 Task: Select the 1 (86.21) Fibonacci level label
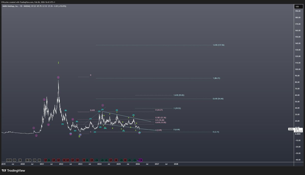pos(217,78)
